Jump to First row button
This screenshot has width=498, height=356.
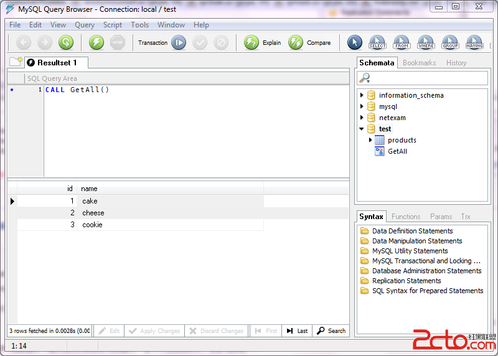pyautogui.click(x=266, y=331)
